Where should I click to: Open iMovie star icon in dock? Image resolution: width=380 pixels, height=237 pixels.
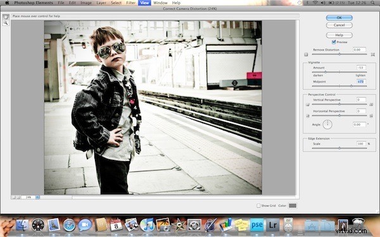pos(179,225)
